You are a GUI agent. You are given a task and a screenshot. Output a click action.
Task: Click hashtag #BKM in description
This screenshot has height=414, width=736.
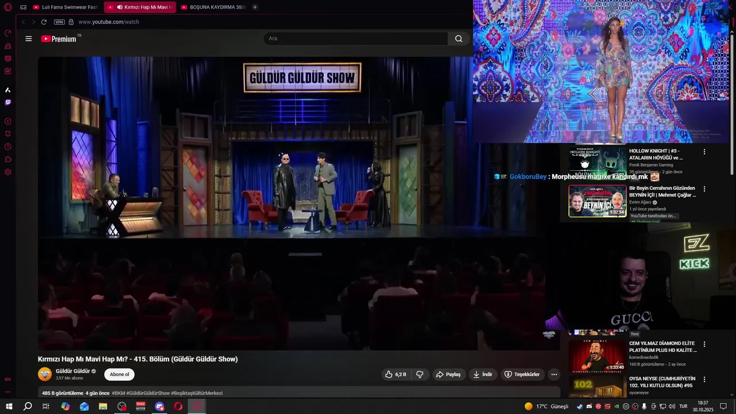click(x=118, y=393)
